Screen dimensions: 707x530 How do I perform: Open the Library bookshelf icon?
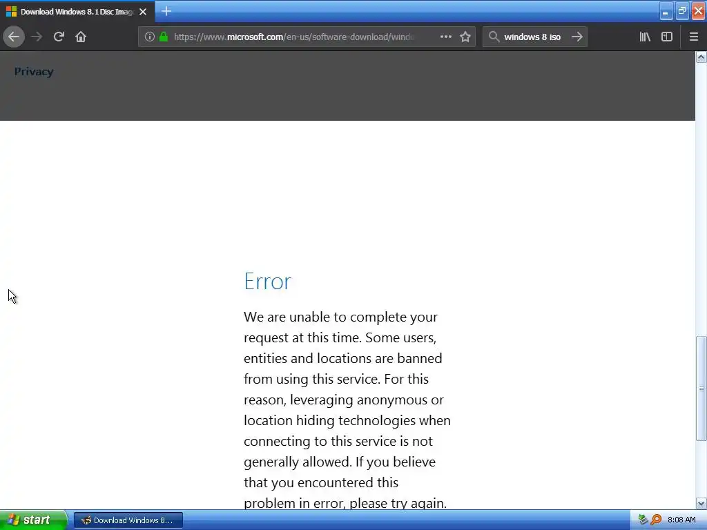(x=645, y=37)
